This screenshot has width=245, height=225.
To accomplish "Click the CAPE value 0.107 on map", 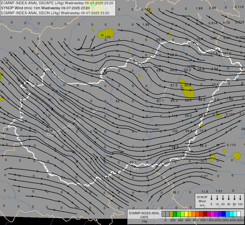I will tap(230, 114).
